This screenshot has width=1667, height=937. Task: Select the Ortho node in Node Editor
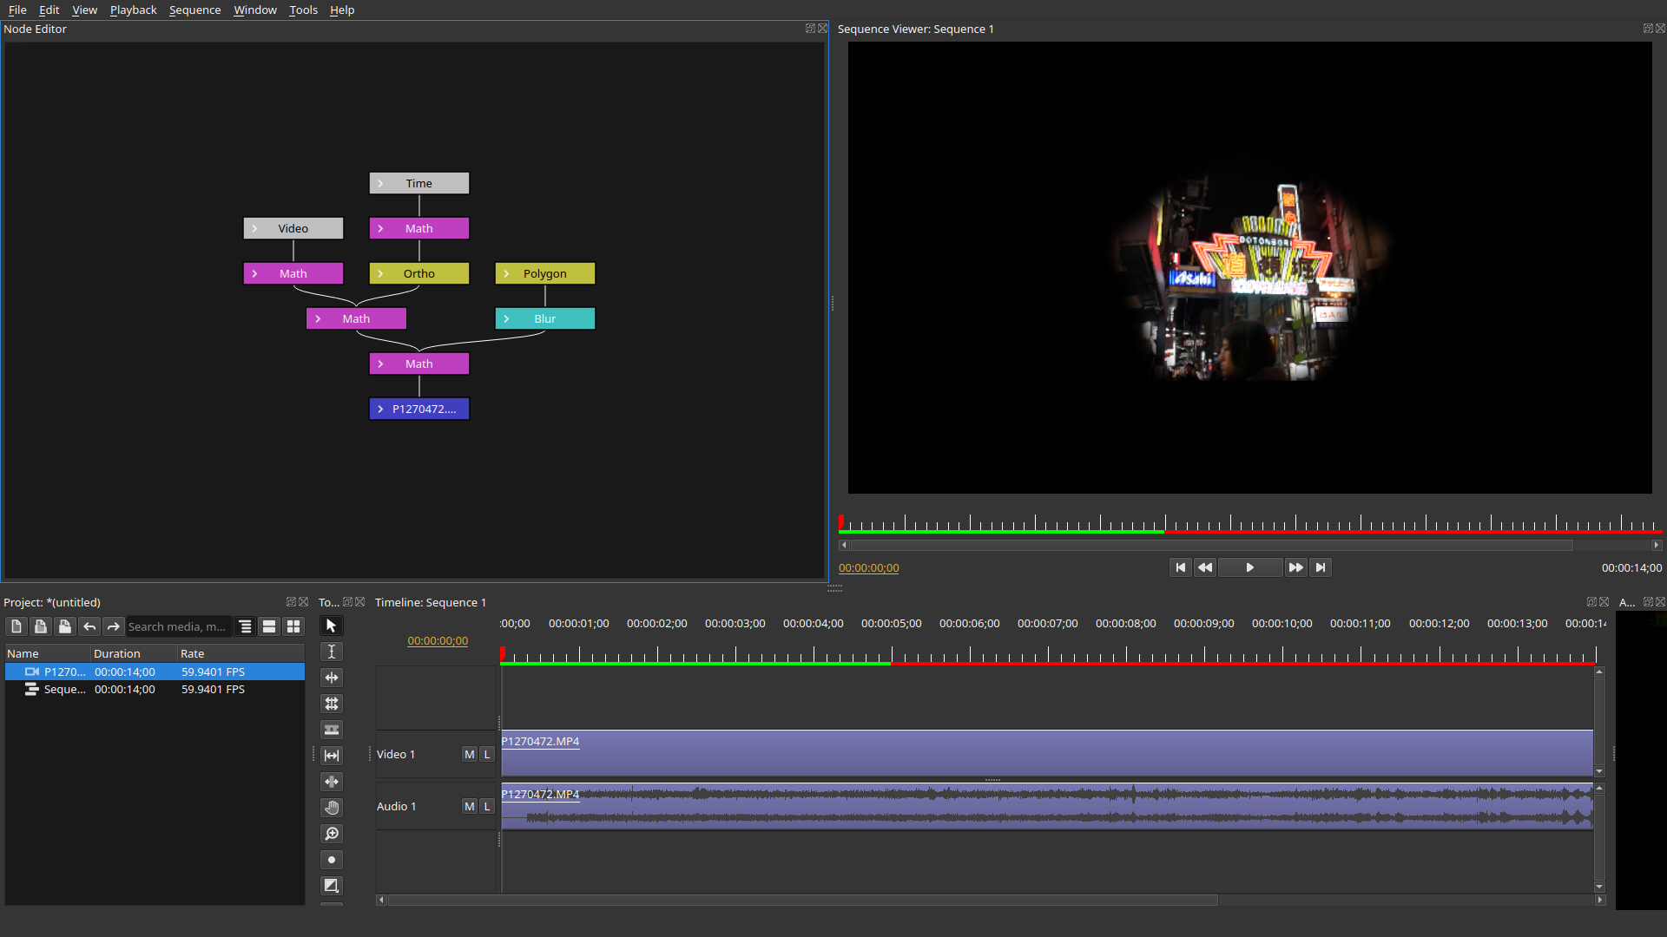point(419,272)
